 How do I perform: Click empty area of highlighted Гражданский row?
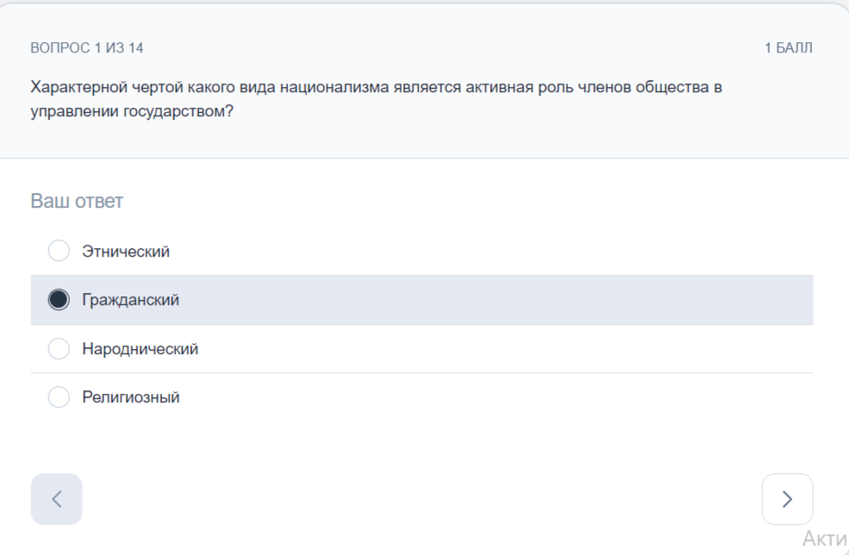(487, 300)
